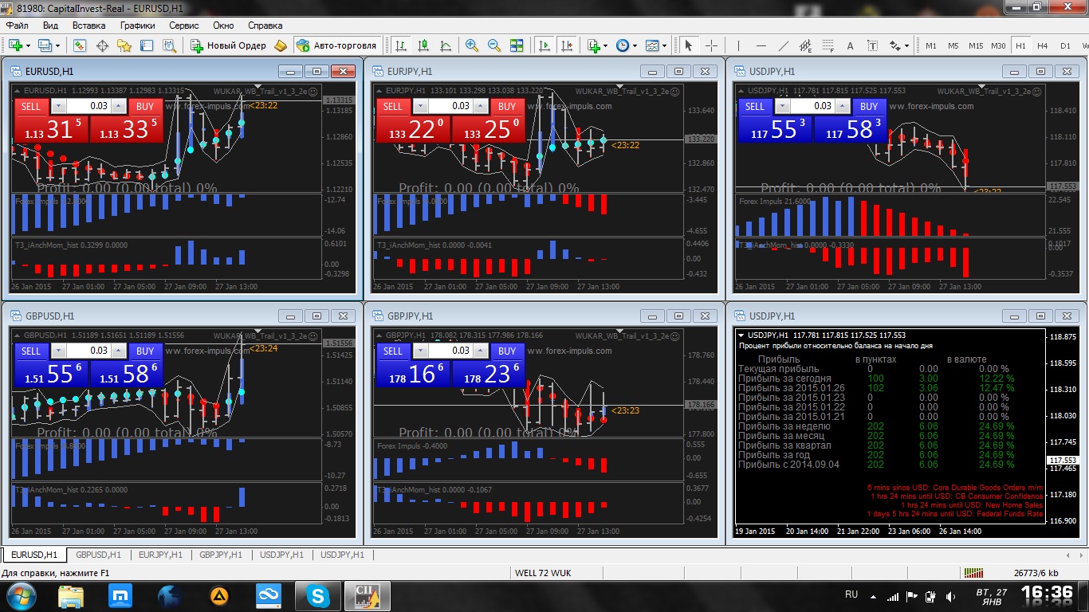Switch to the GBPUSD,H1 chart tab

tap(97, 555)
